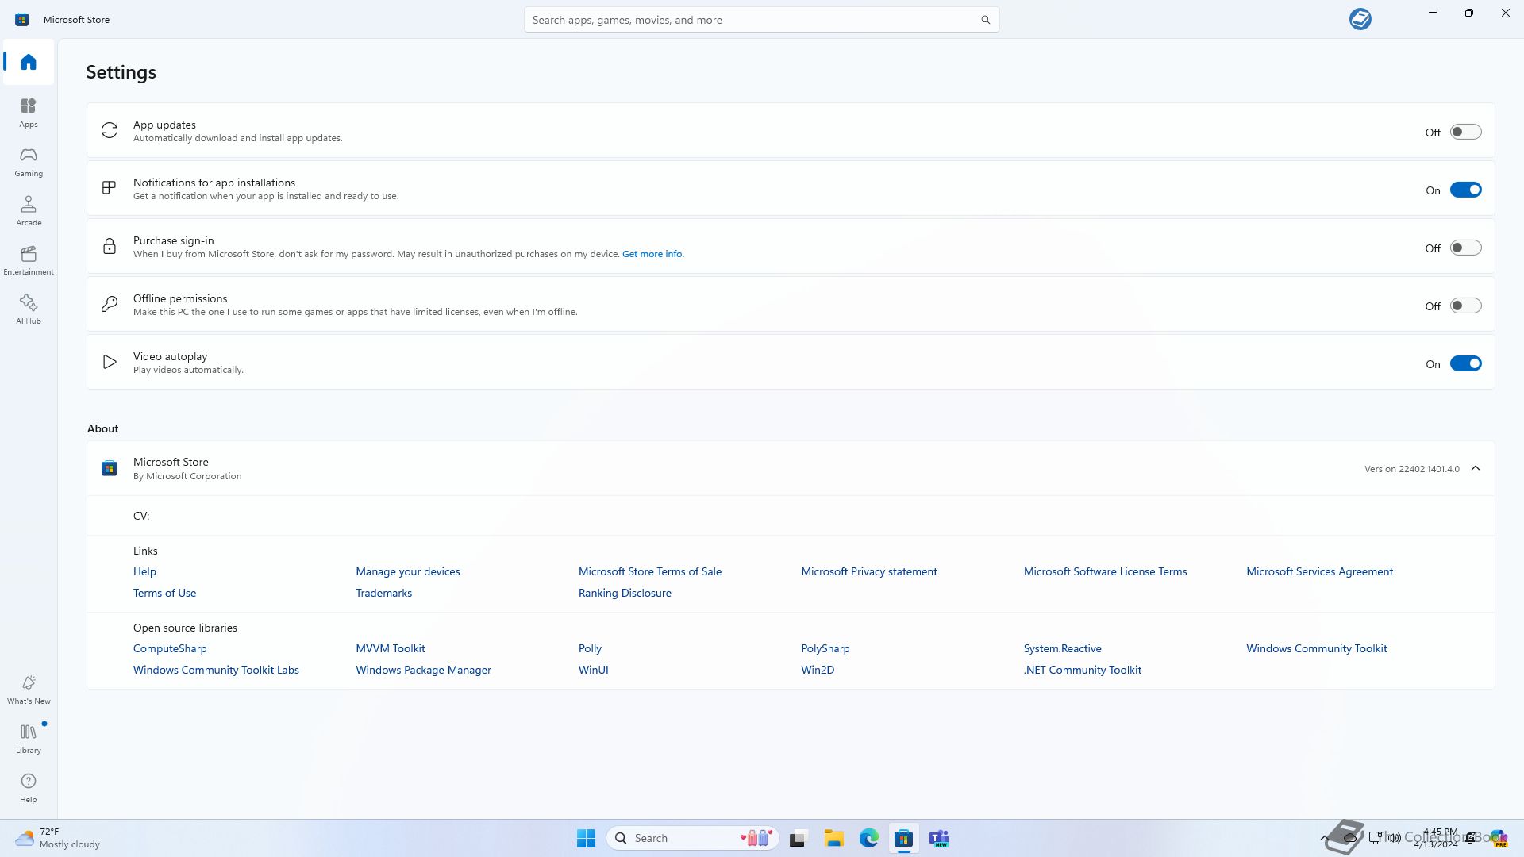Open the AI Hub section
This screenshot has width=1524, height=857.
[29, 309]
